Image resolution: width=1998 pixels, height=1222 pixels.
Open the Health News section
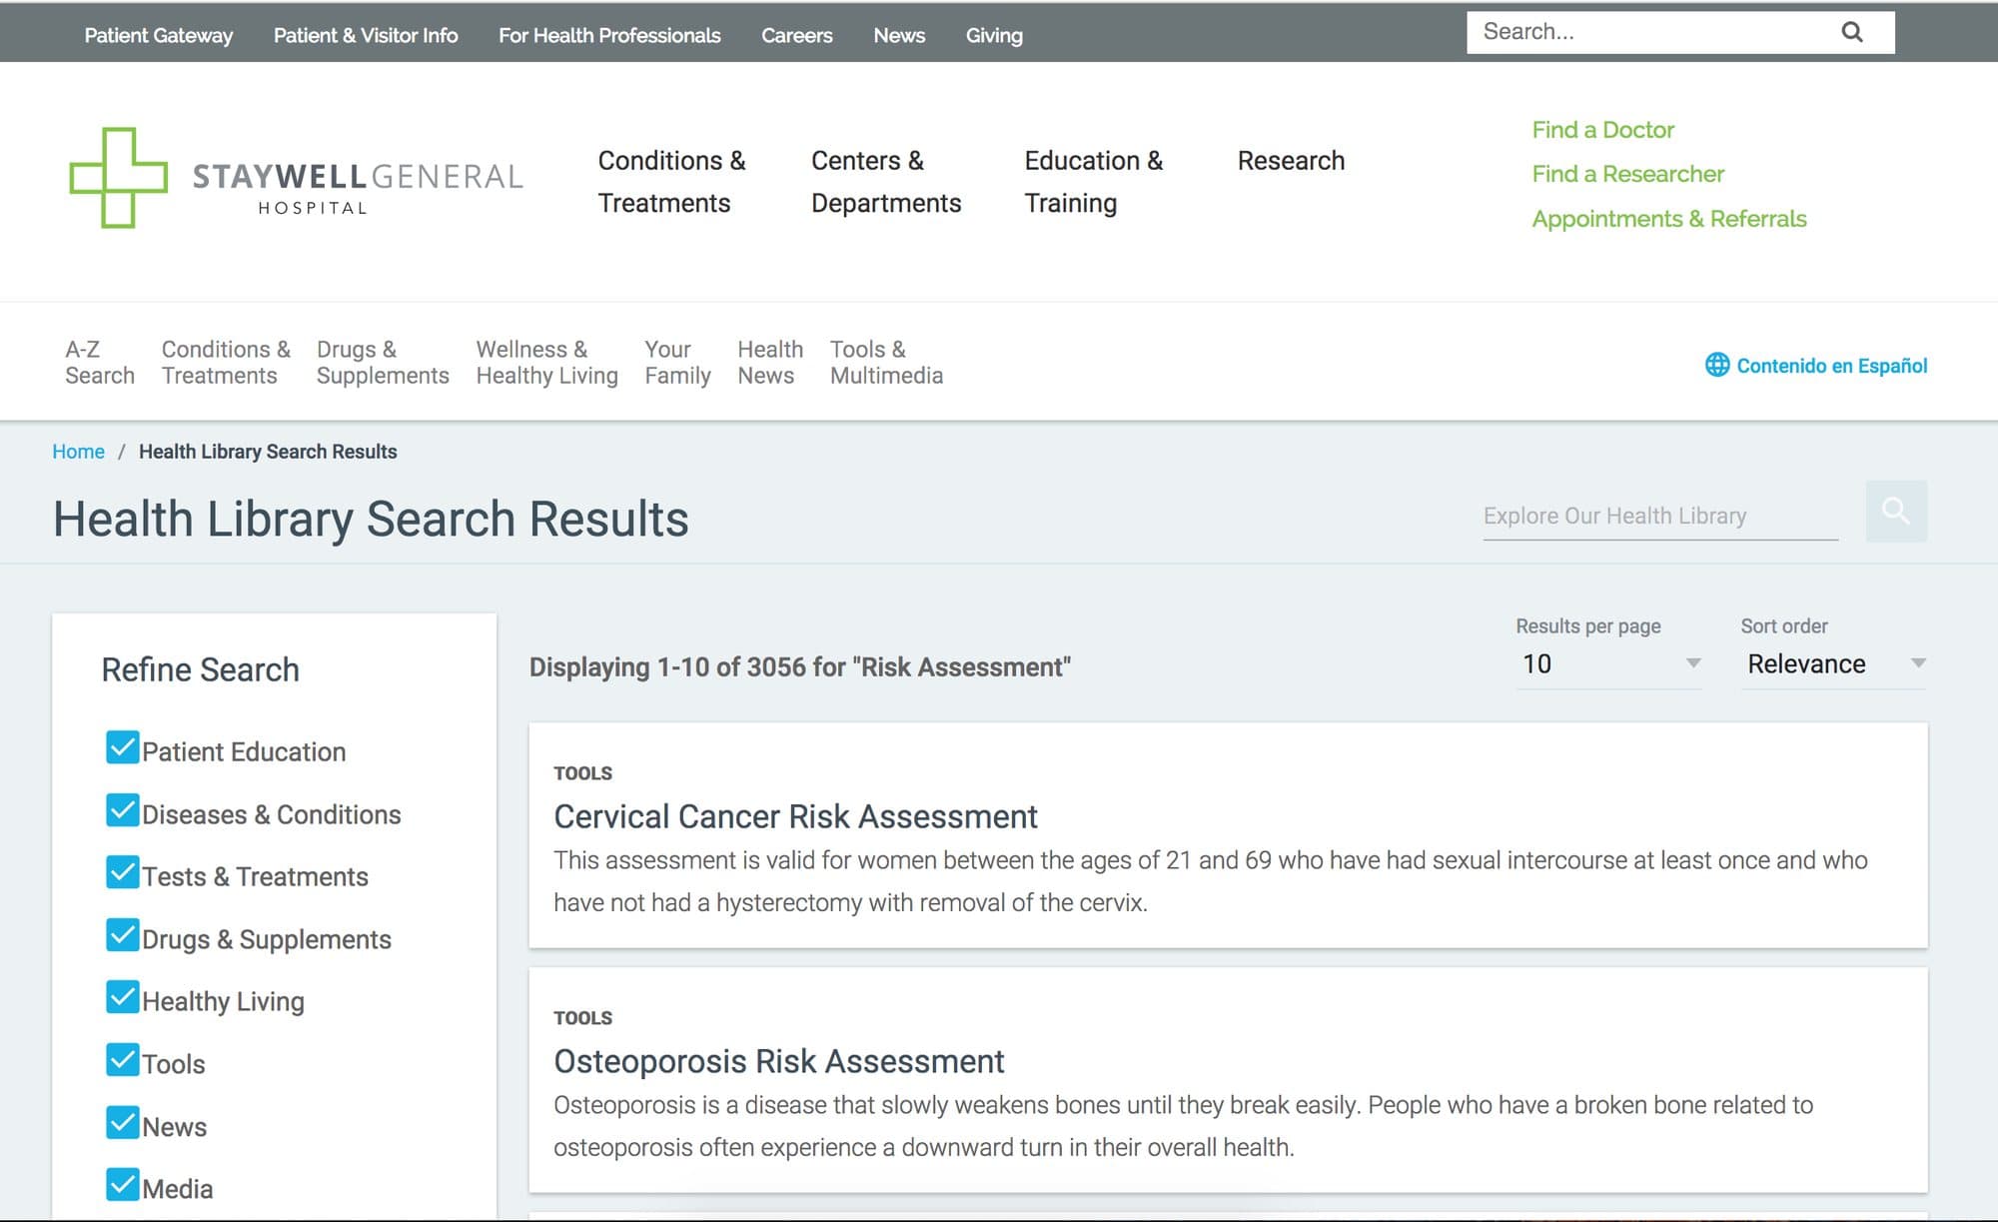tap(770, 363)
